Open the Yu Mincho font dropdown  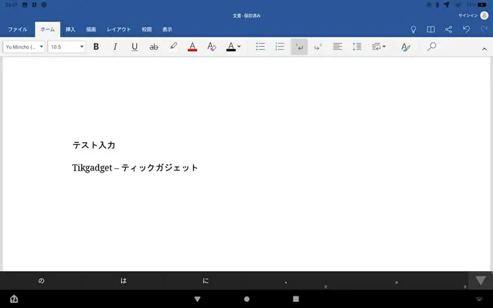[24, 47]
